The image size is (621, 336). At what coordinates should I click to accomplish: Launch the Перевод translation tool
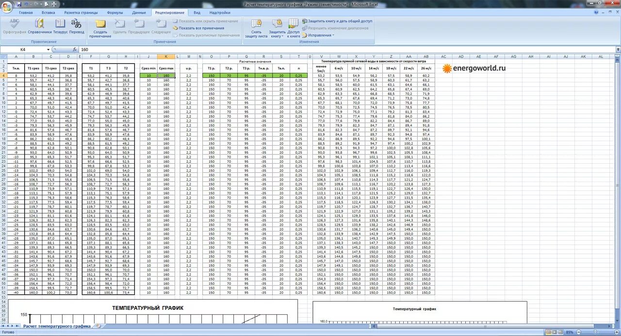point(76,26)
